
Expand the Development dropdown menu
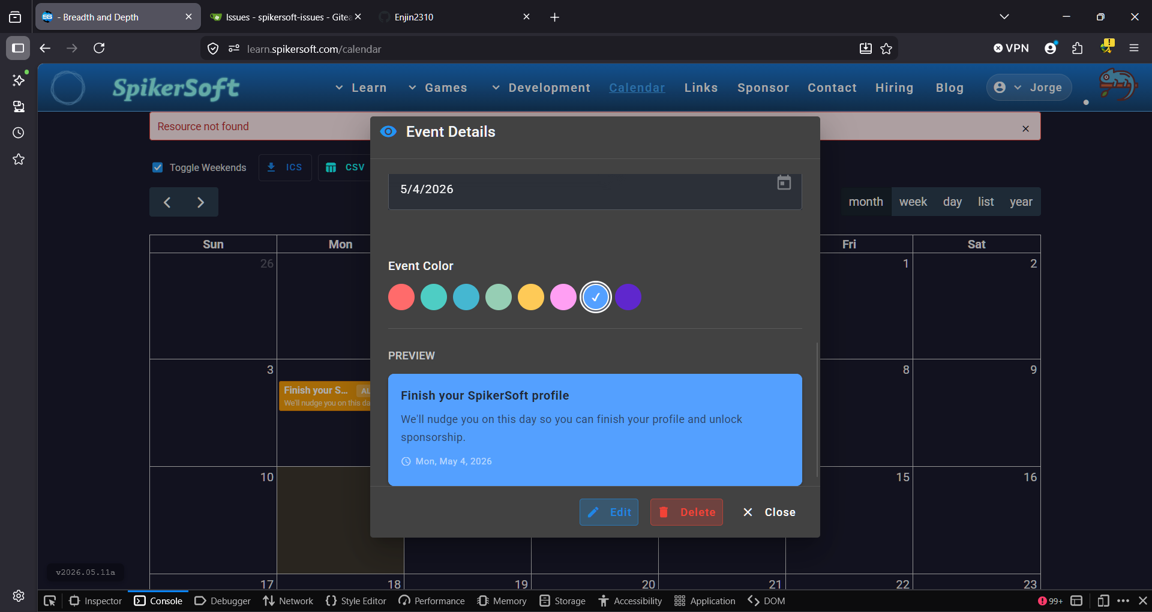(x=541, y=88)
